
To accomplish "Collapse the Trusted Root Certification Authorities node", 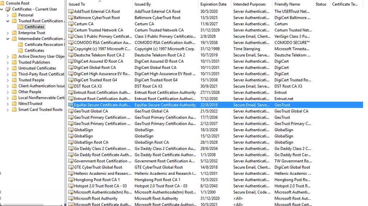I will [x=8, y=21].
